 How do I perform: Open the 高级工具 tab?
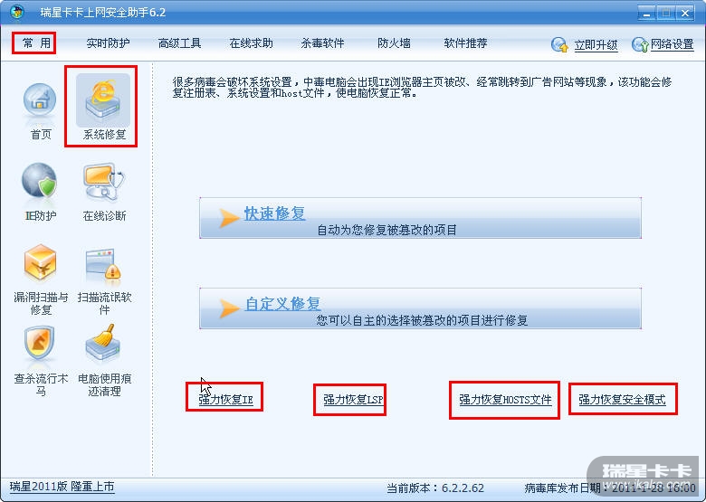pos(179,43)
